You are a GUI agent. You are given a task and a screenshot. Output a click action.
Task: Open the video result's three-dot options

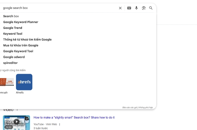(60, 124)
